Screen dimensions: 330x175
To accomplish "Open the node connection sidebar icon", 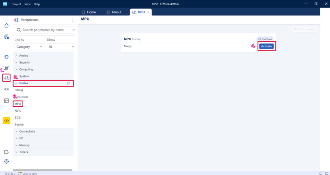I will point(7,89).
